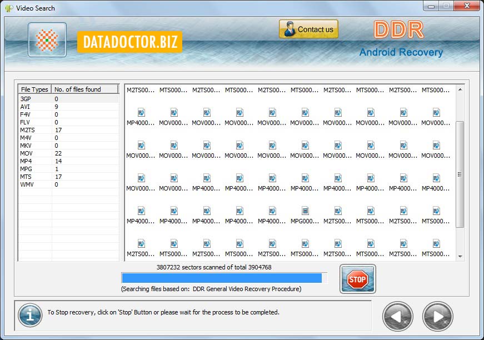The image size is (484, 340).
Task: Select the MOV file type row
Action: pyautogui.click(x=68, y=153)
